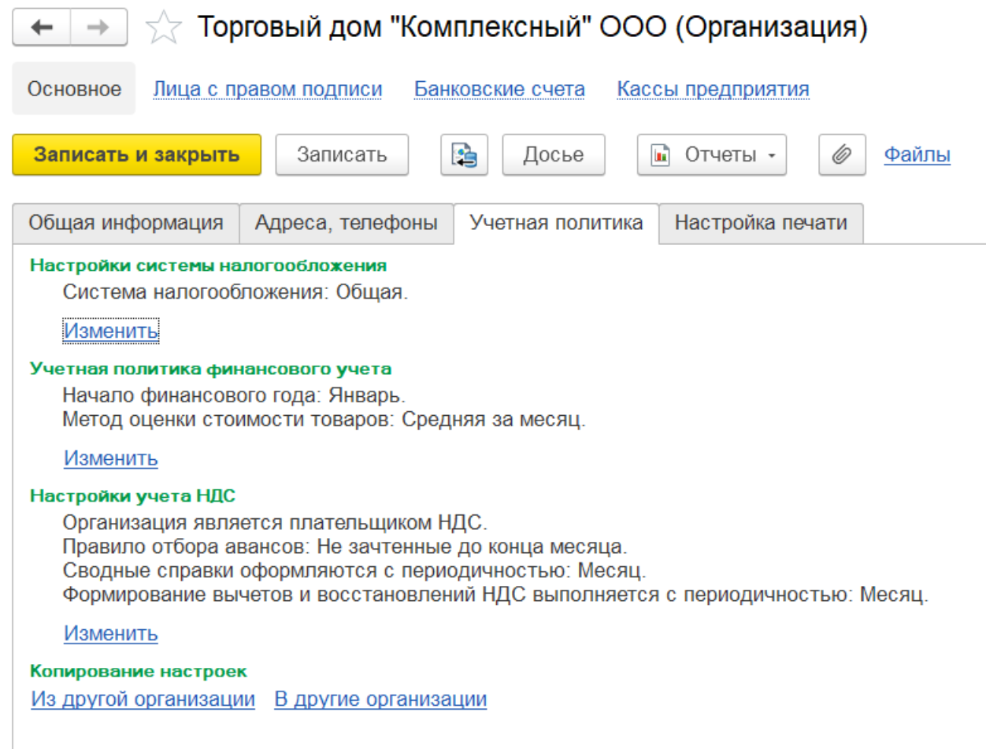Click the forward navigation arrow
Viewport: 986px width, 749px height.
click(99, 28)
